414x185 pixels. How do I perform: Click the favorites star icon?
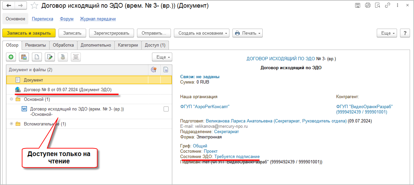(34, 6)
